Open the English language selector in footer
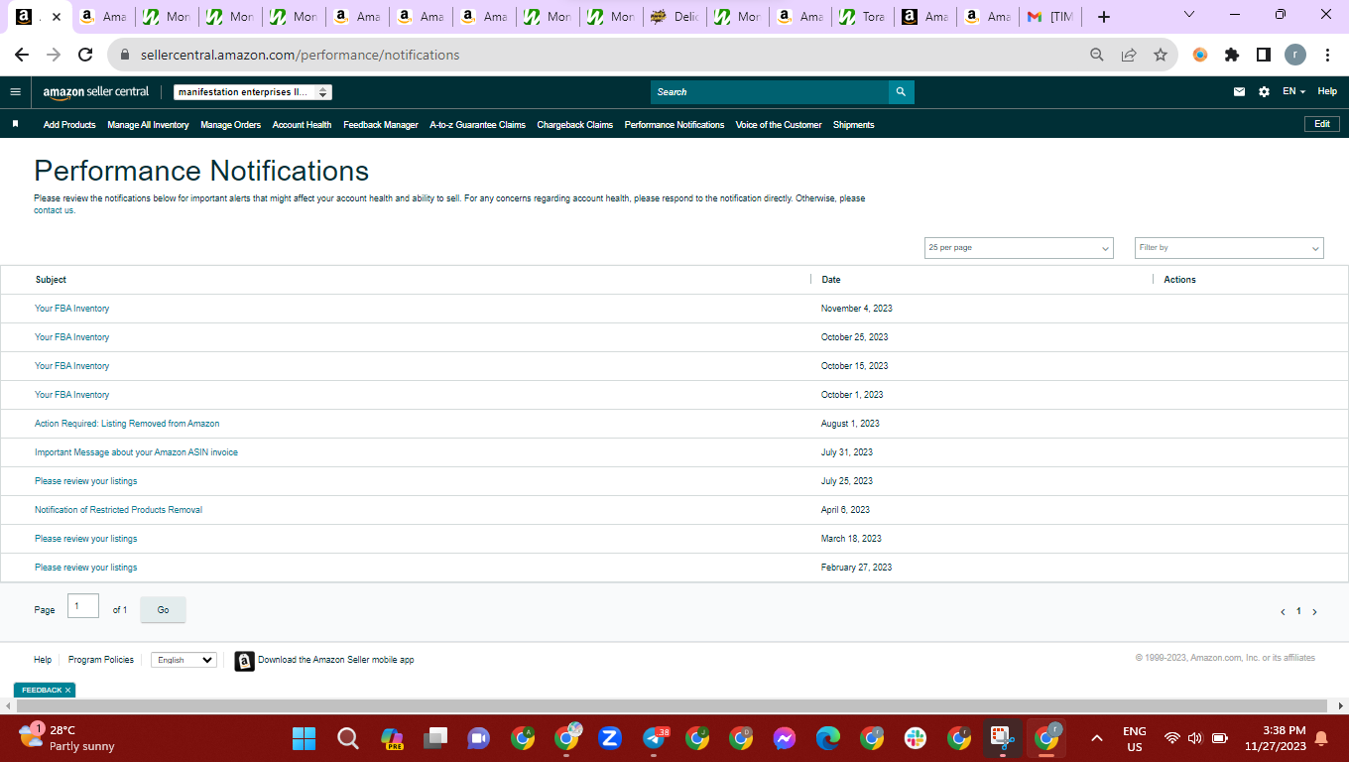Image resolution: width=1349 pixels, height=762 pixels. [x=184, y=660]
